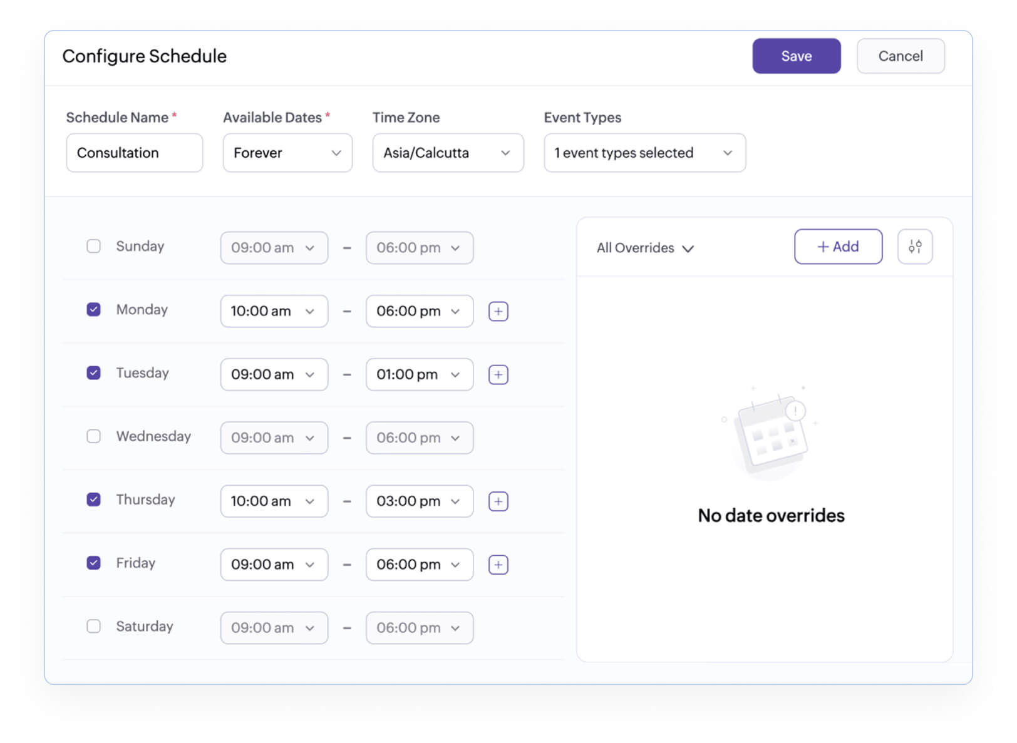
Task: Disable Monday's availability checkbox
Action: click(x=93, y=309)
